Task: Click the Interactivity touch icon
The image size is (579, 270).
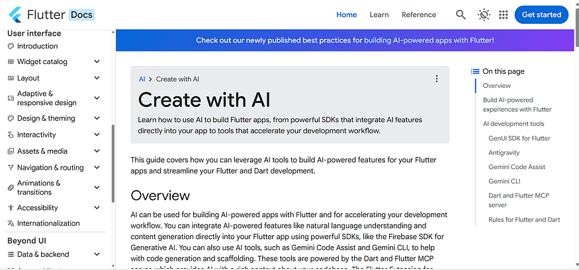Action: [x=11, y=135]
